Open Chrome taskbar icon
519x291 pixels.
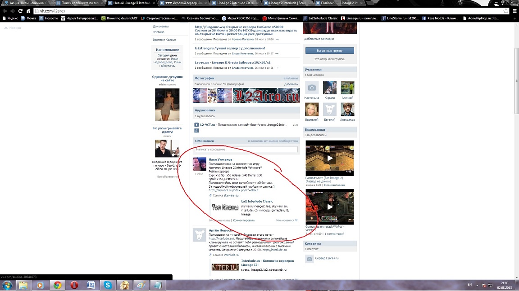click(57, 285)
